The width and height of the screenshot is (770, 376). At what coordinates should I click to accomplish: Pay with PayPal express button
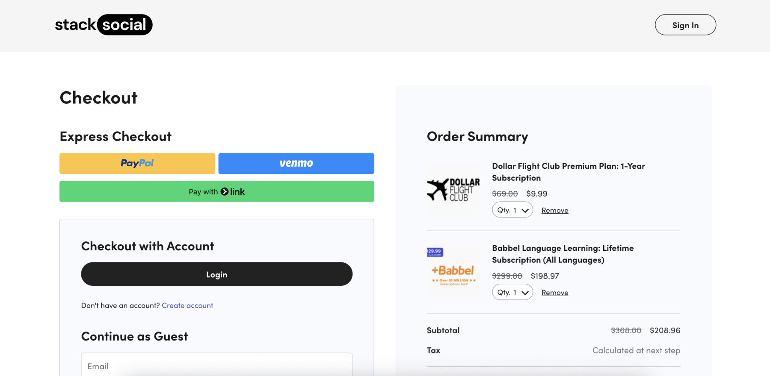[x=137, y=164]
